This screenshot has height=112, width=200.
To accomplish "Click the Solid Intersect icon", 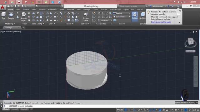I will (x=33, y=20).
